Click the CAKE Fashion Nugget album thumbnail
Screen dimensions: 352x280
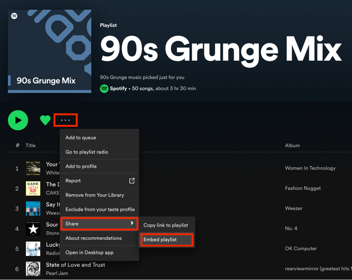pos(33,188)
